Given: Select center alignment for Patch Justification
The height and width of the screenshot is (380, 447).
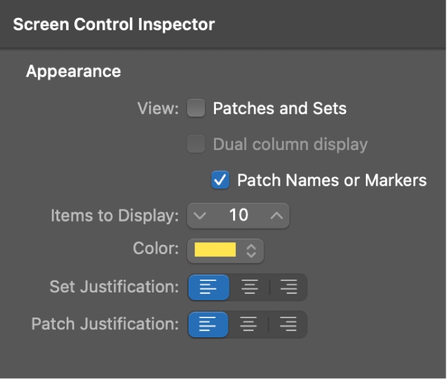Looking at the screenshot, I should click(248, 325).
